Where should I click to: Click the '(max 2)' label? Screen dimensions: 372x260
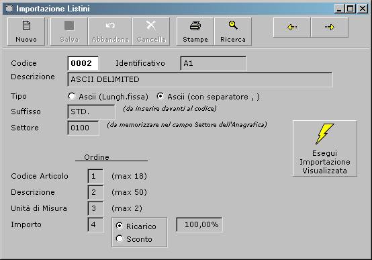click(x=127, y=208)
